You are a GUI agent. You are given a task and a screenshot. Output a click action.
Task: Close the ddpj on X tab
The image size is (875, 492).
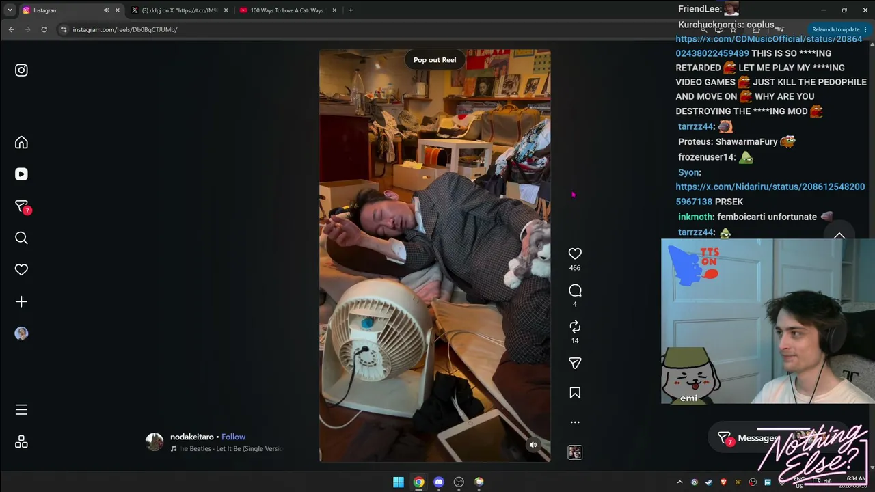(226, 10)
